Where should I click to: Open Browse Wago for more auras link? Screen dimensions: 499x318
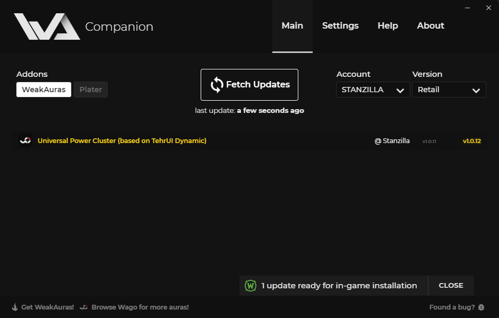pyautogui.click(x=140, y=307)
